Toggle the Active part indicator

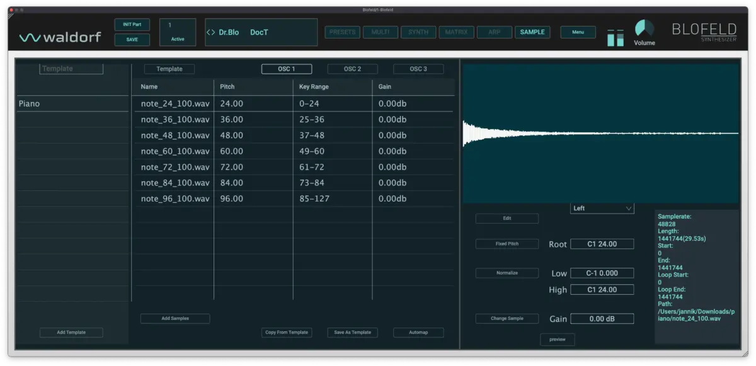[177, 31]
